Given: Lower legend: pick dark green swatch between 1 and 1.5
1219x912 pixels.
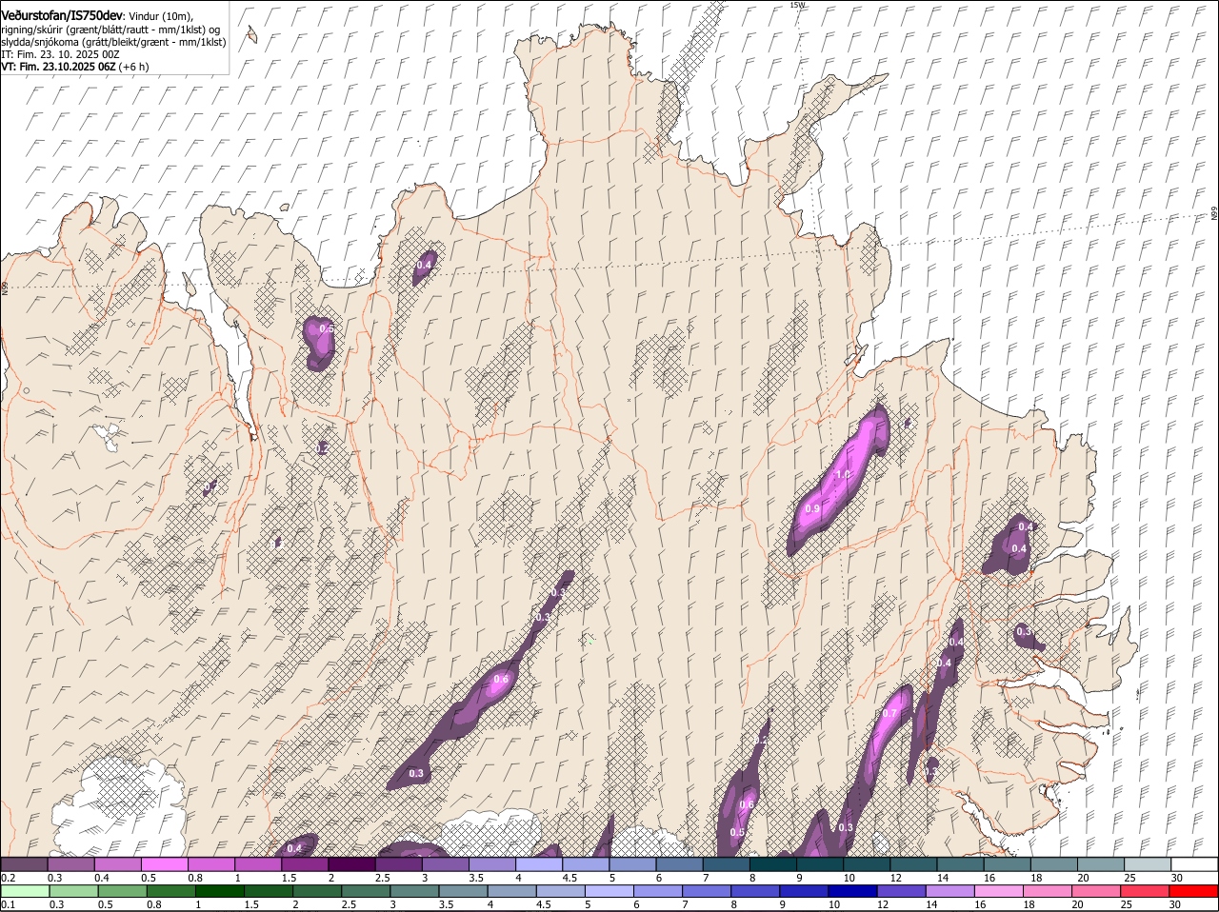Looking at the screenshot, I should (220, 892).
